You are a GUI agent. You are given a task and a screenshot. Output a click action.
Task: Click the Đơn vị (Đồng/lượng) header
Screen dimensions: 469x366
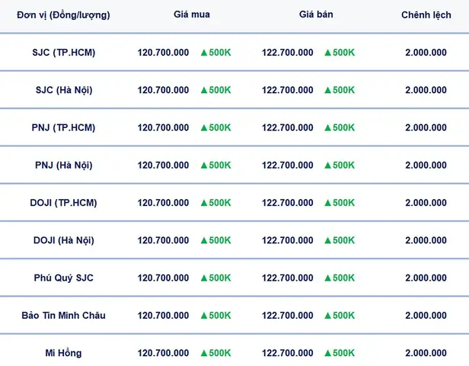coord(63,15)
